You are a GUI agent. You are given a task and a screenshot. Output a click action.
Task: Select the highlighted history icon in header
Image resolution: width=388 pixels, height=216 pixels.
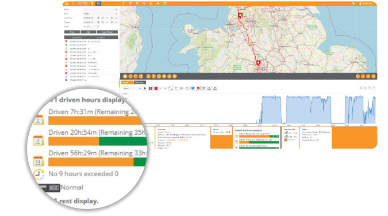[x=98, y=3]
